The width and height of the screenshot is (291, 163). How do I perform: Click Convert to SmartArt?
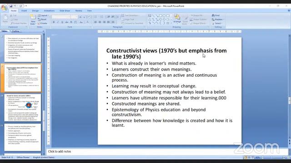[x=132, y=23]
